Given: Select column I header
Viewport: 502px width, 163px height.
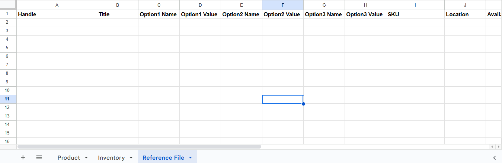Looking at the screenshot, I should 415,5.
